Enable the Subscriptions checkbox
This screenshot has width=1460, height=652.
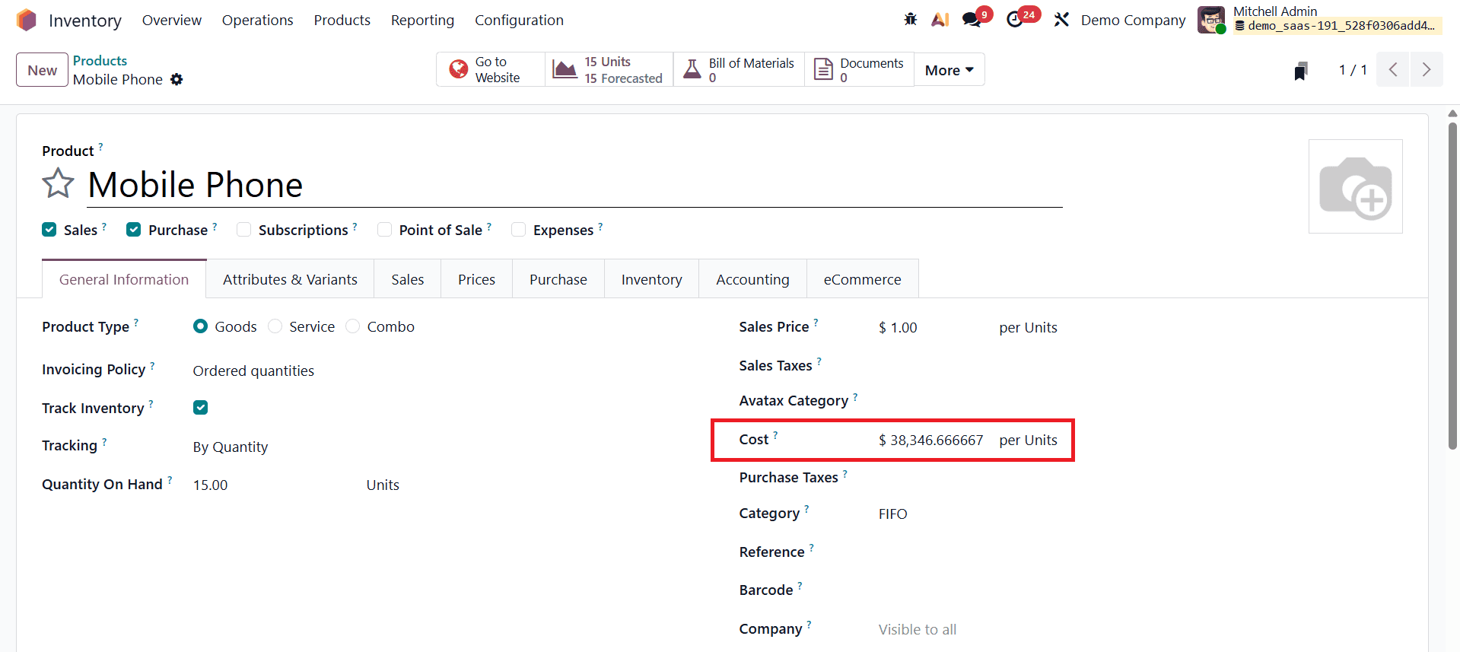pyautogui.click(x=243, y=230)
